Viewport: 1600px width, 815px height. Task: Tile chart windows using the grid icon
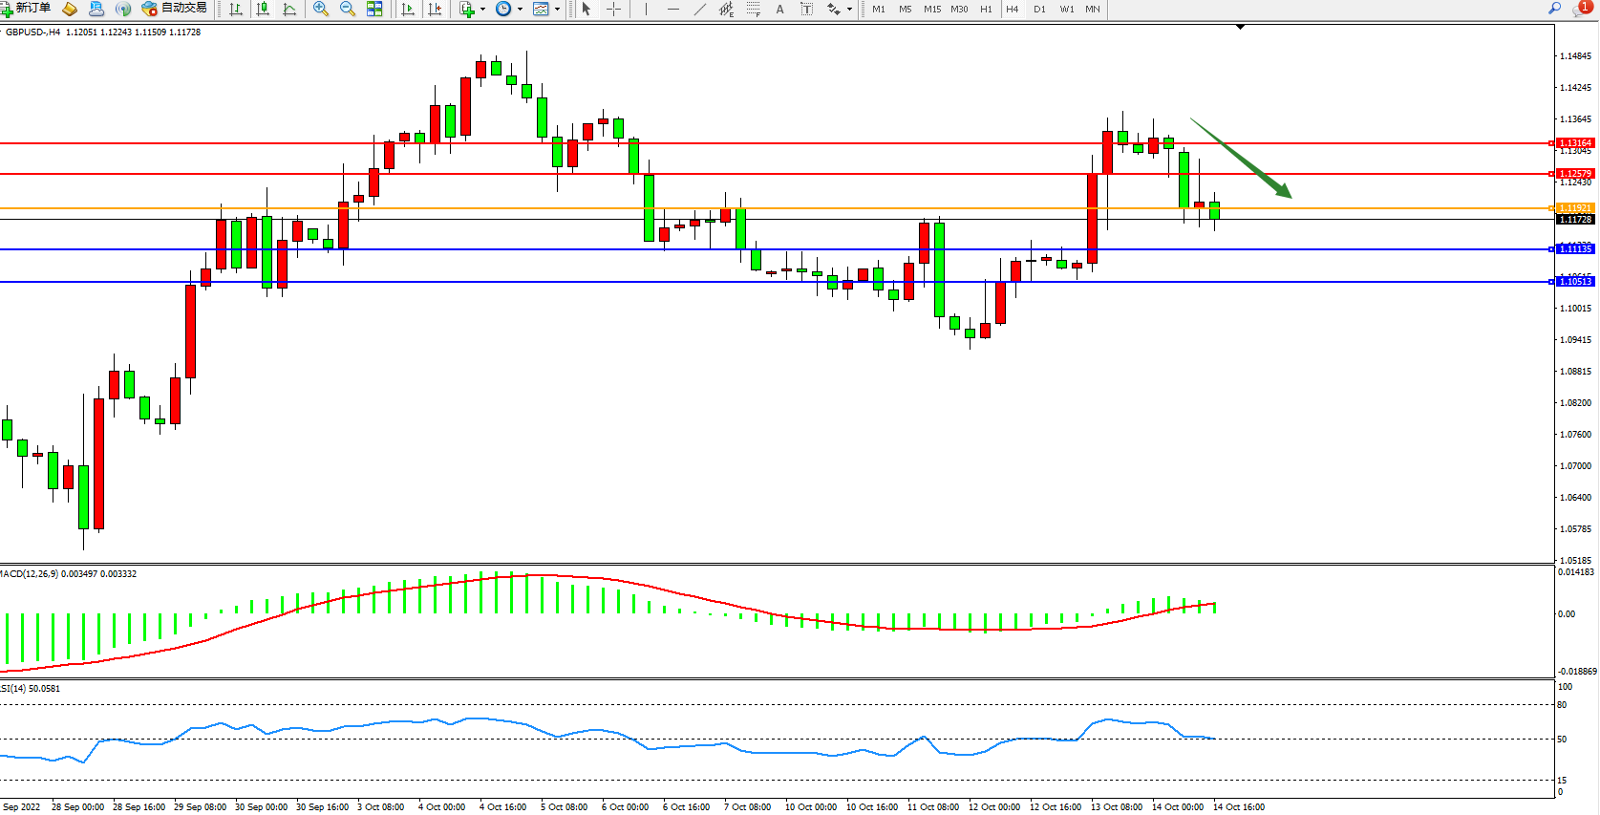coord(374,9)
